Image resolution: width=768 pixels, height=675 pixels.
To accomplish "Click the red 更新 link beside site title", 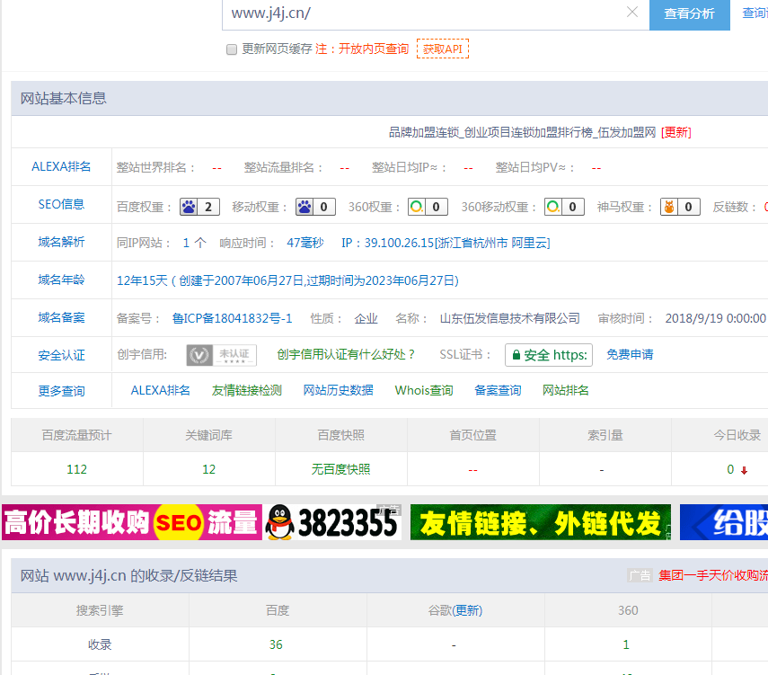I will click(x=675, y=132).
